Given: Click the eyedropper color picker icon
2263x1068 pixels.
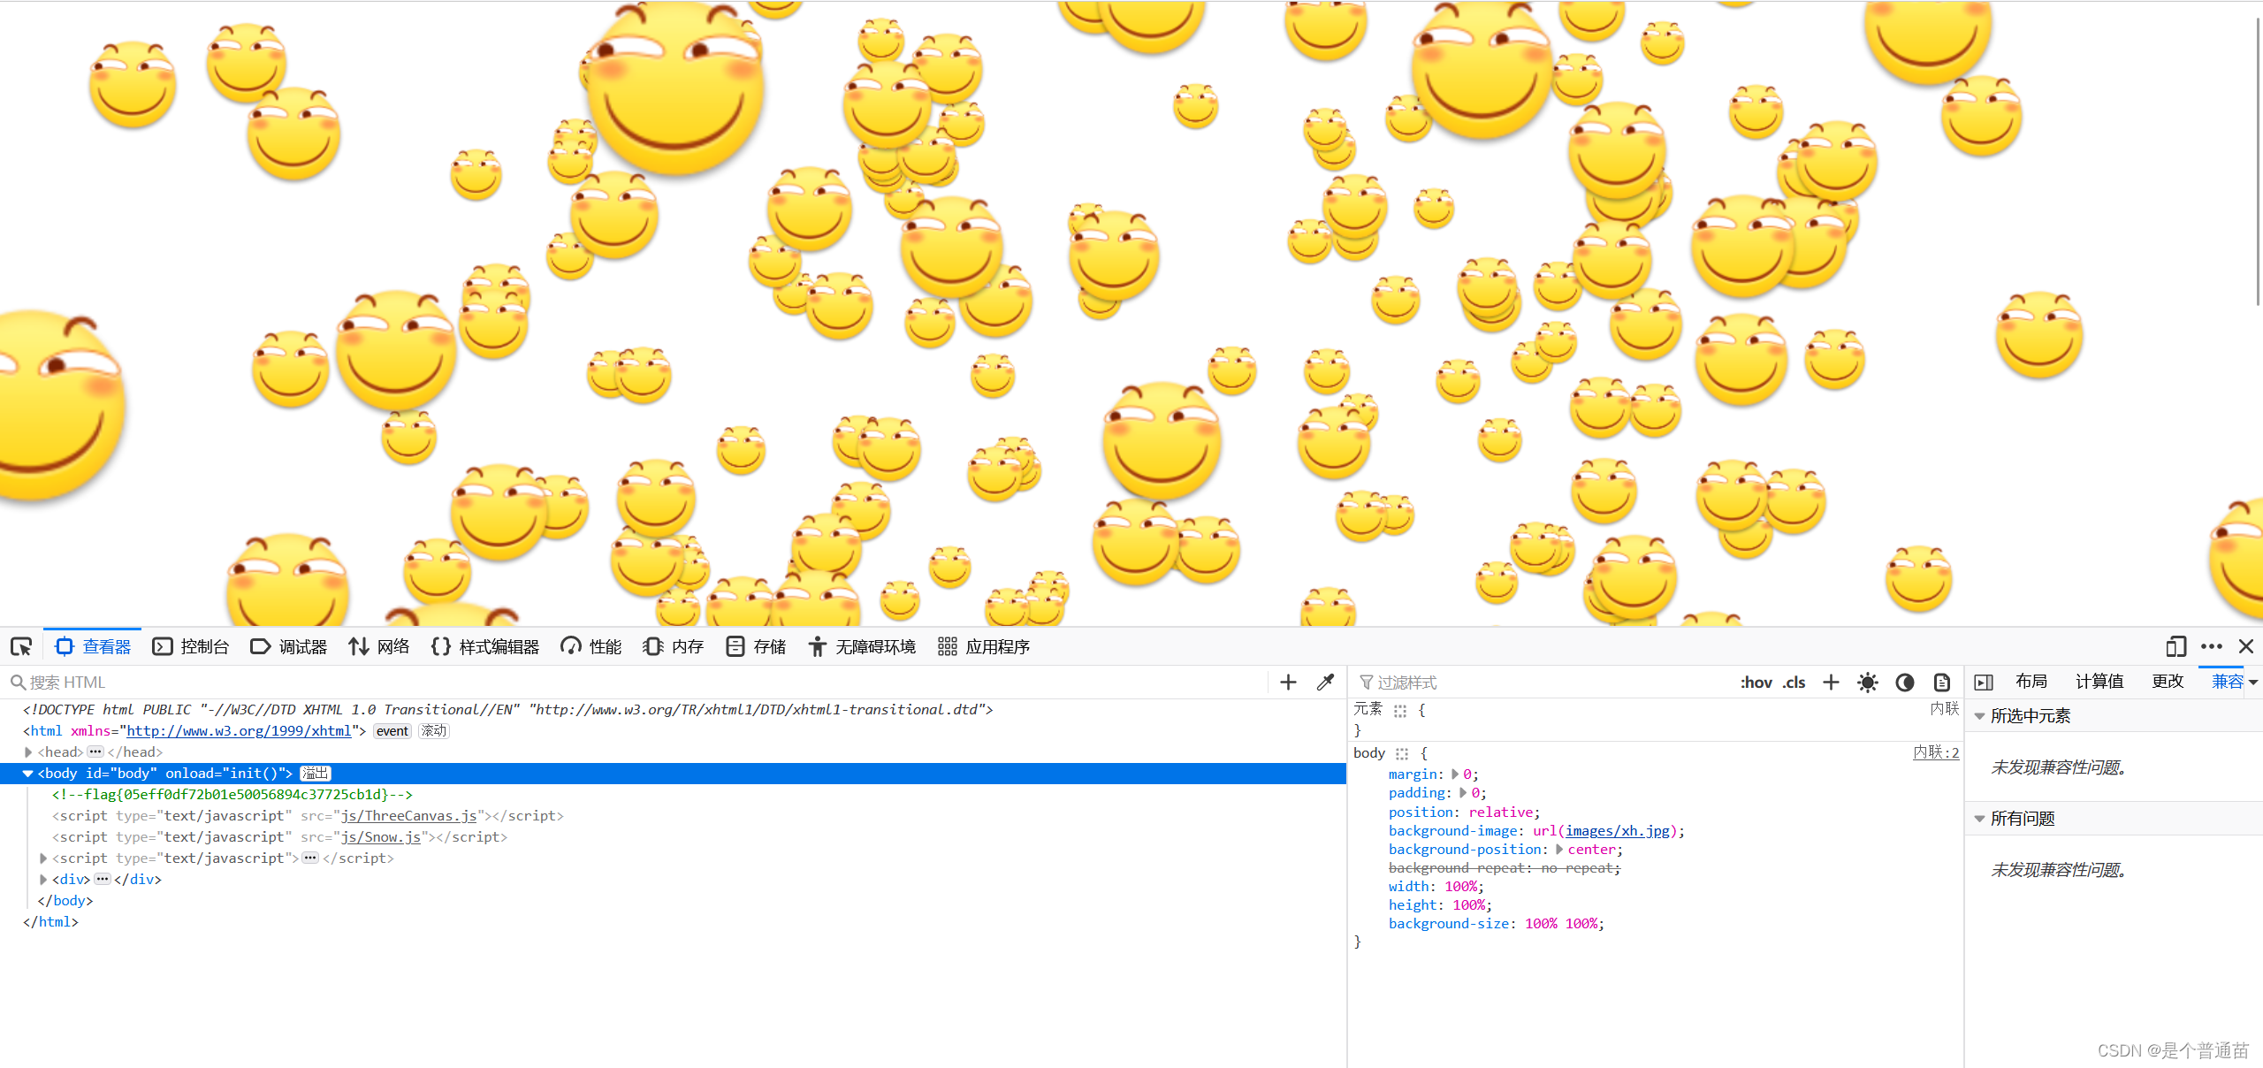Looking at the screenshot, I should coord(1325,682).
